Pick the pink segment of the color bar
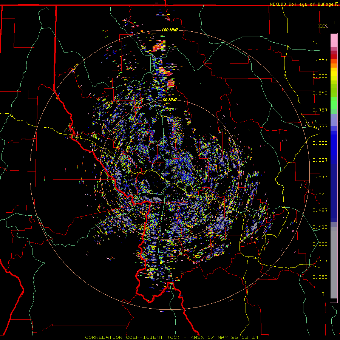Image resolution: width=340 pixels, height=340 pixels. point(334,40)
